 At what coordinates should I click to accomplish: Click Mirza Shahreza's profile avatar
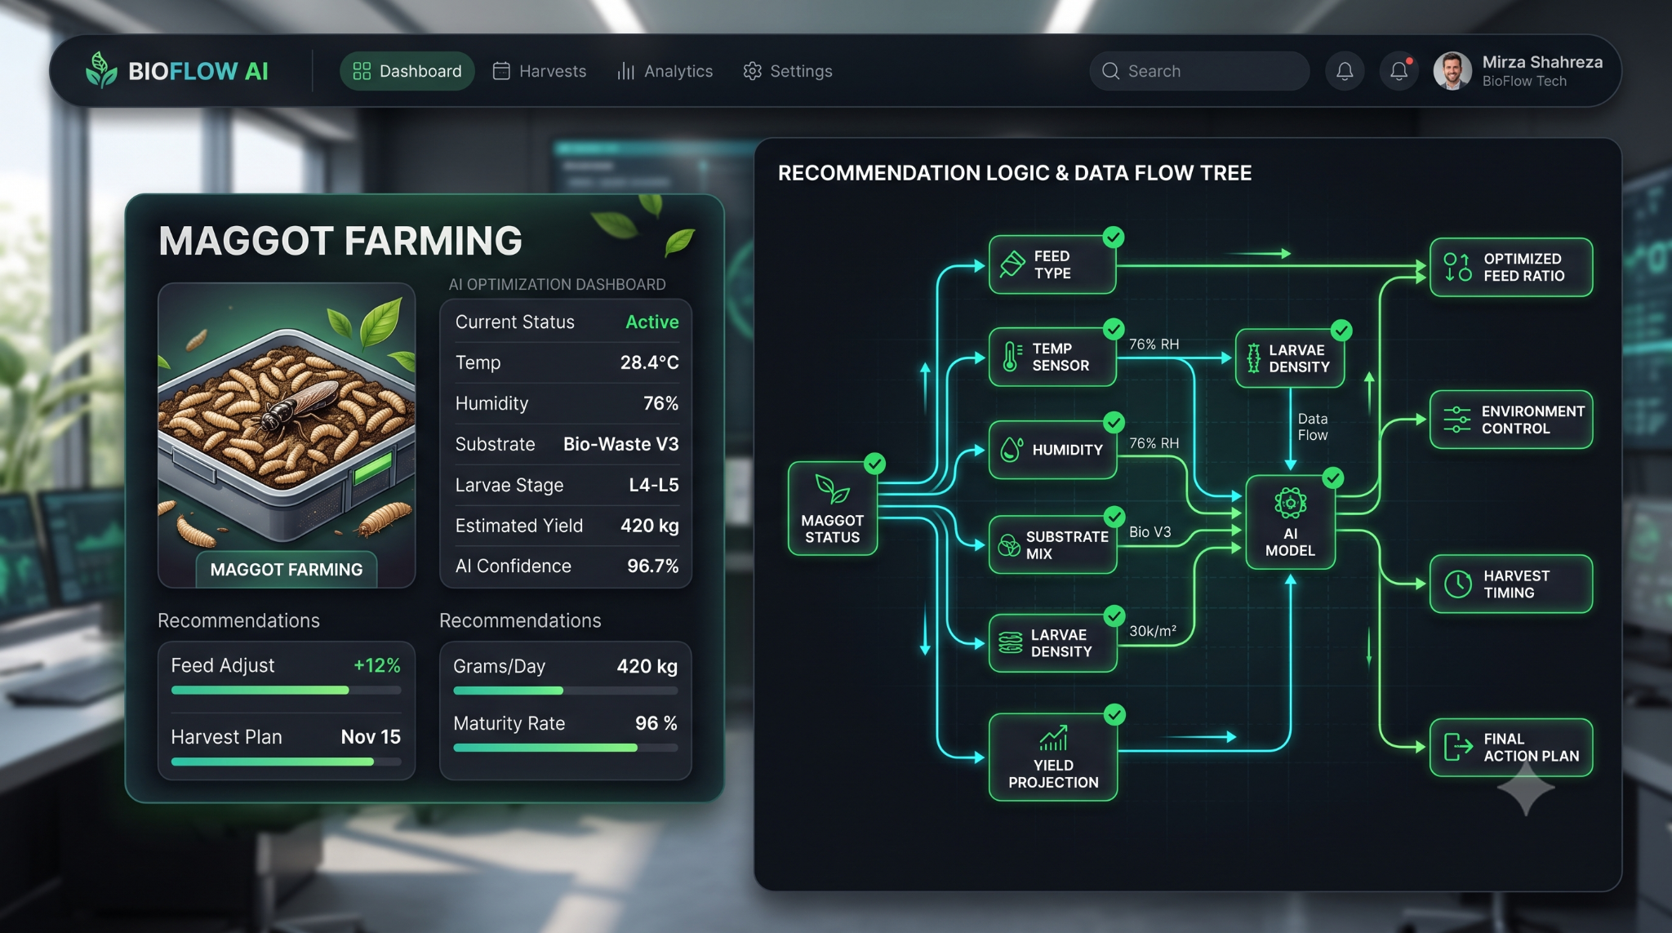pos(1452,71)
